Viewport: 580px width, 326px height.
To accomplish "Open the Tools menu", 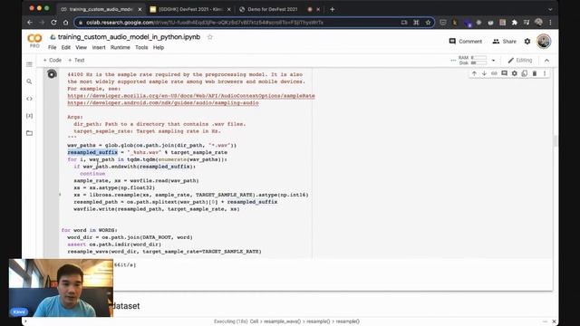I will (x=141, y=48).
